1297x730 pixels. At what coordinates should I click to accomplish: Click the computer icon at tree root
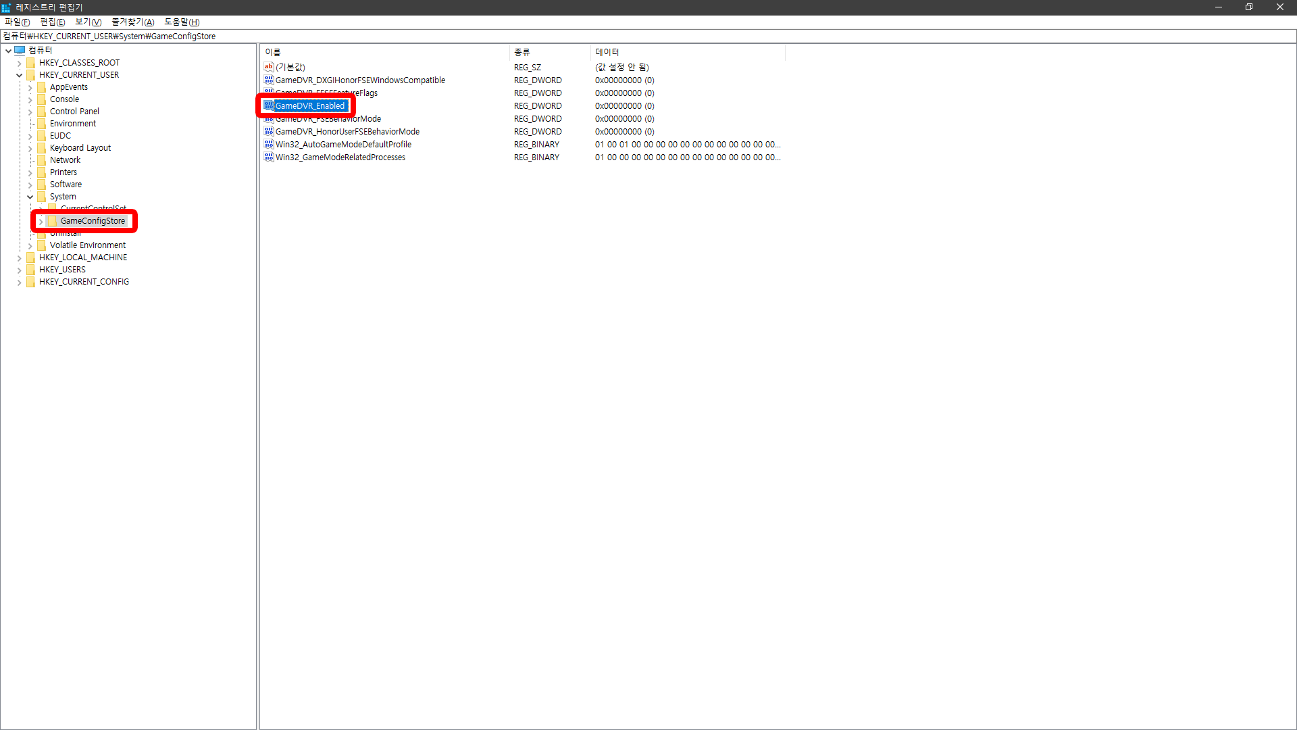[x=20, y=50]
